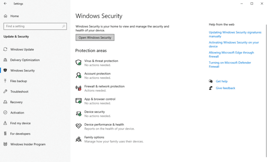Click Firewall & network protection antenna icon
The width and height of the screenshot is (267, 162).
pyautogui.click(x=78, y=88)
